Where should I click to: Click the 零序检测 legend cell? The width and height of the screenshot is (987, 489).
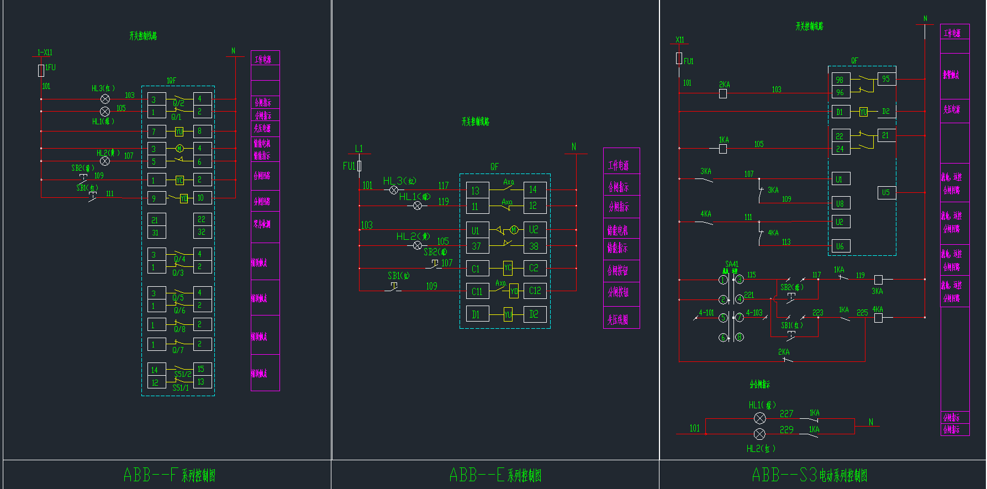[x=265, y=227]
